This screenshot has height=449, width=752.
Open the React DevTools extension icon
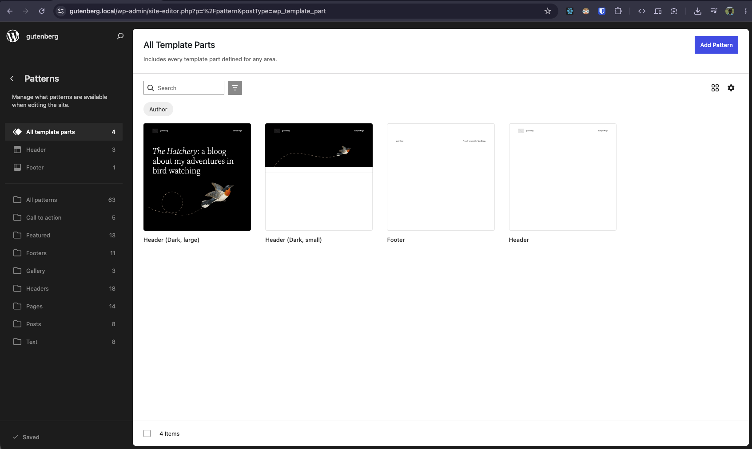click(x=570, y=11)
